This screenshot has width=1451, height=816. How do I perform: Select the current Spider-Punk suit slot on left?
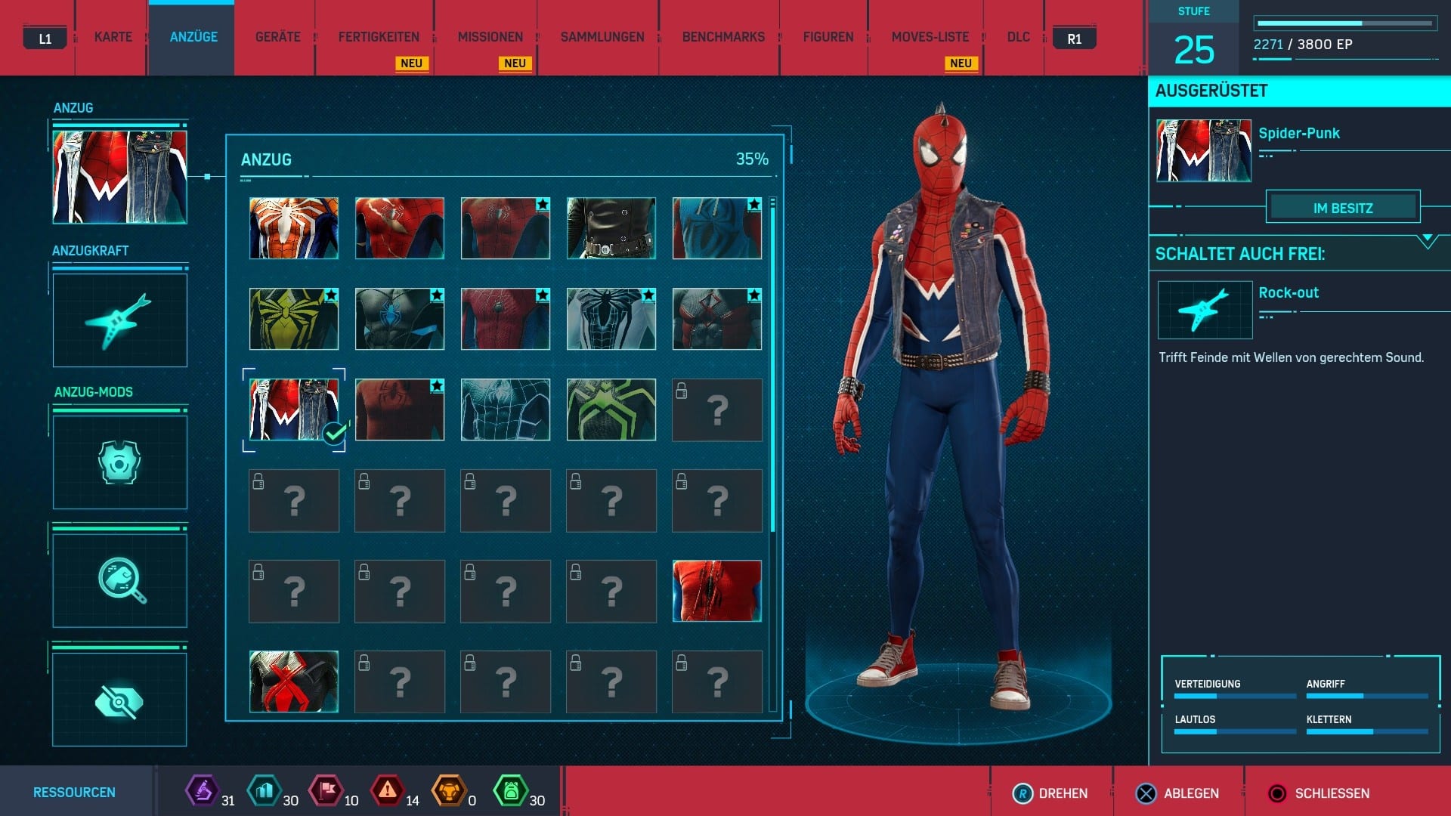119,177
